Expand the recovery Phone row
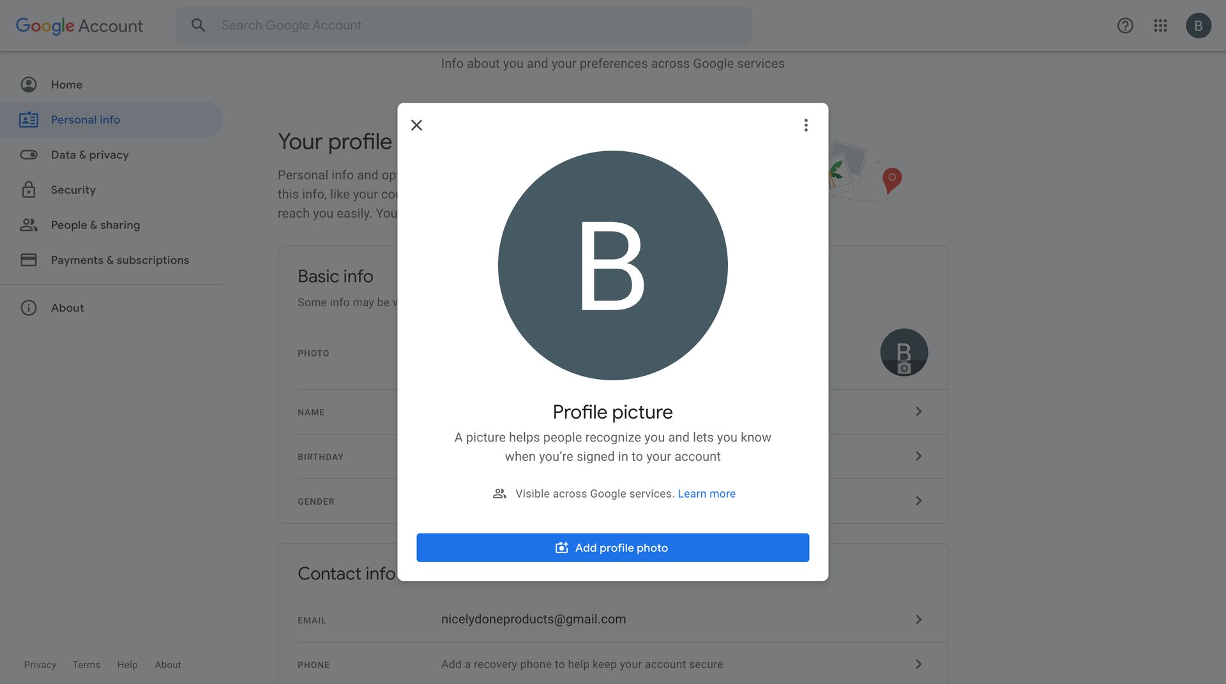The image size is (1226, 684). point(919,664)
